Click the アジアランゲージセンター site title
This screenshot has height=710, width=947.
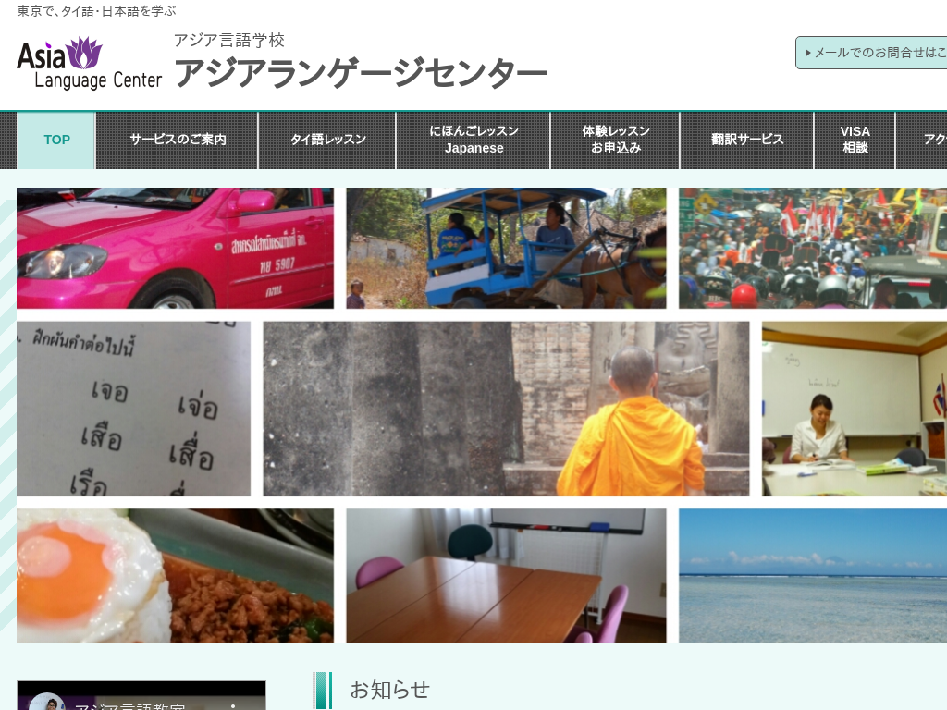[361, 72]
